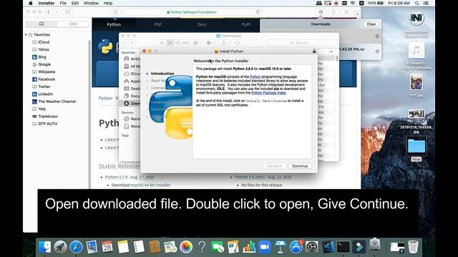Open the Wikipedia bookmark
Viewport: 458px width, 257px height.
(47, 71)
